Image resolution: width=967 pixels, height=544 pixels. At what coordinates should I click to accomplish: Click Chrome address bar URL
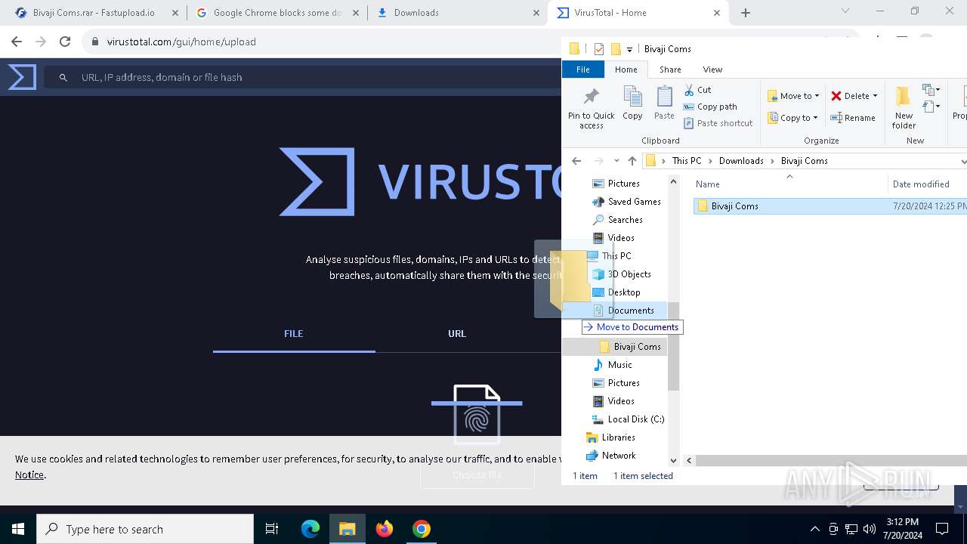click(x=181, y=42)
